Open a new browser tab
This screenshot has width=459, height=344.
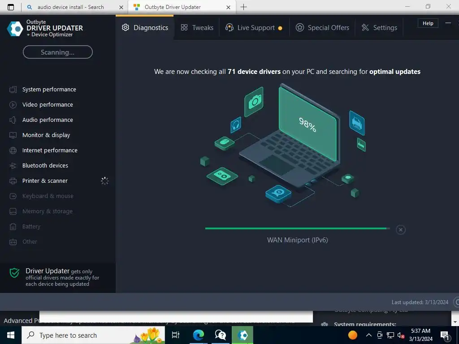[x=243, y=7]
